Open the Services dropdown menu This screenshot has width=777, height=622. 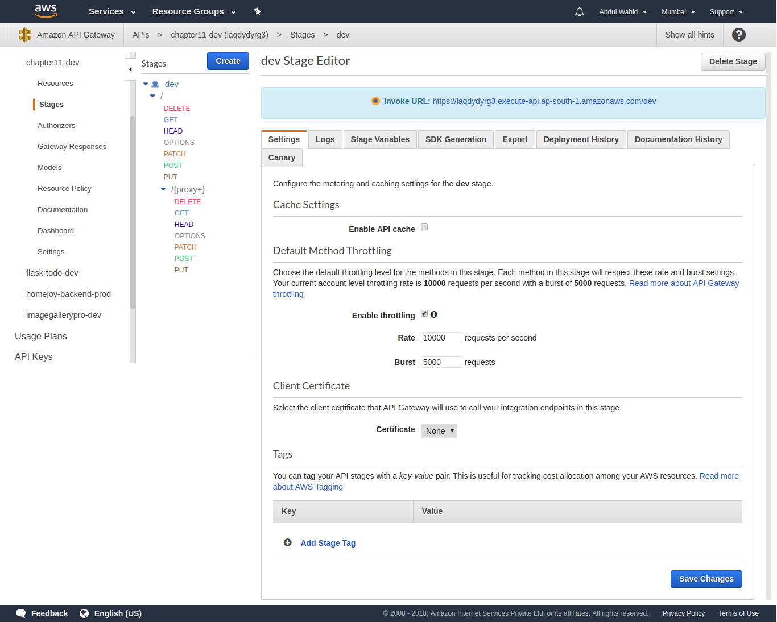[112, 11]
